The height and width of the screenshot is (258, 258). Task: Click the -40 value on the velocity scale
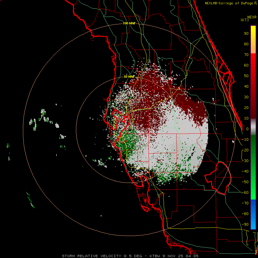click(245, 171)
